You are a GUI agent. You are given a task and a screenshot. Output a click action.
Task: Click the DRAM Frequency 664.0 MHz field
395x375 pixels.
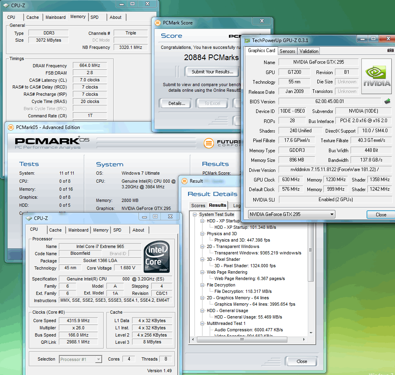(90, 66)
